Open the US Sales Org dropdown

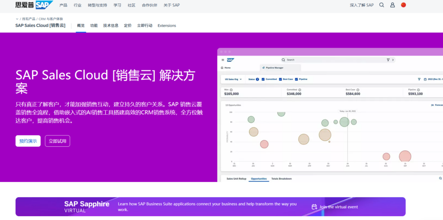coord(233,79)
